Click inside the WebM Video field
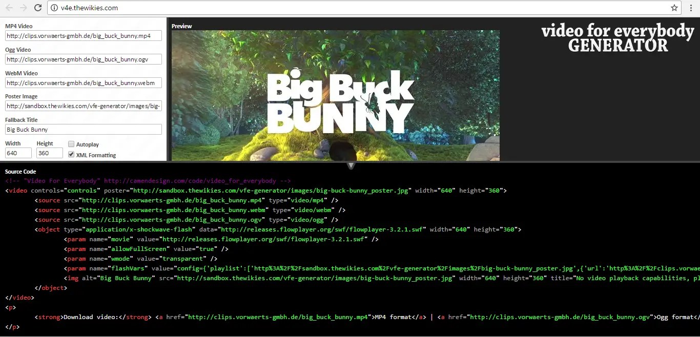This screenshot has height=337, width=700. click(83, 82)
